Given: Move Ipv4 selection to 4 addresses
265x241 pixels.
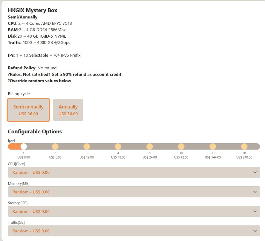Looking at the screenshot, I should pyautogui.click(x=118, y=147).
